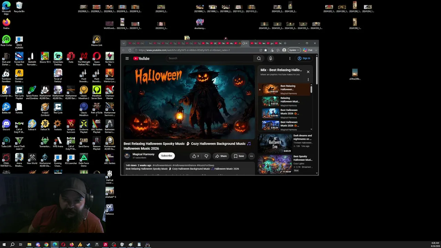This screenshot has width=441, height=248.
Task: Open File Explorer from the taskbar
Action: click(29, 245)
